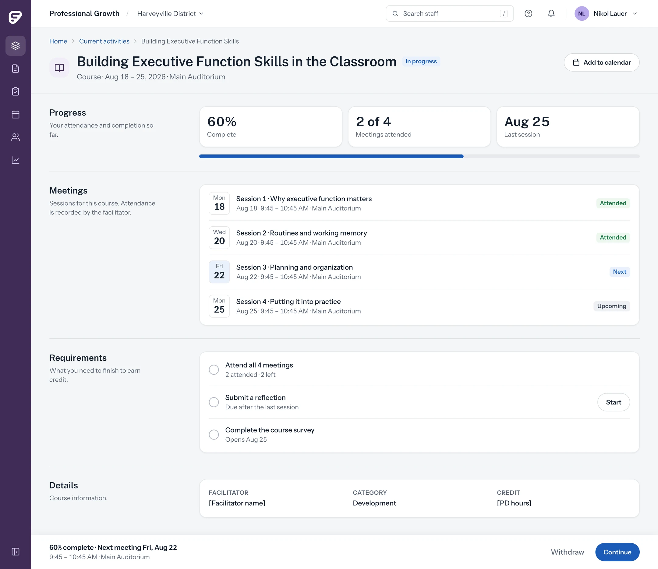Viewport: 658px width, 569px height.
Task: Open the 60% Complete card
Action: 271,127
